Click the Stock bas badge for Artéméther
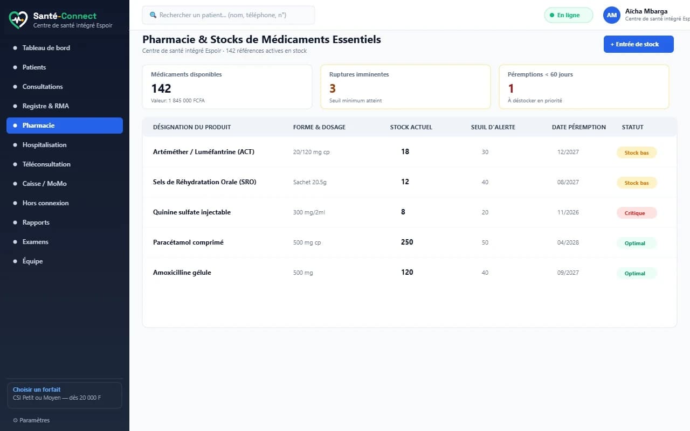 [637, 152]
